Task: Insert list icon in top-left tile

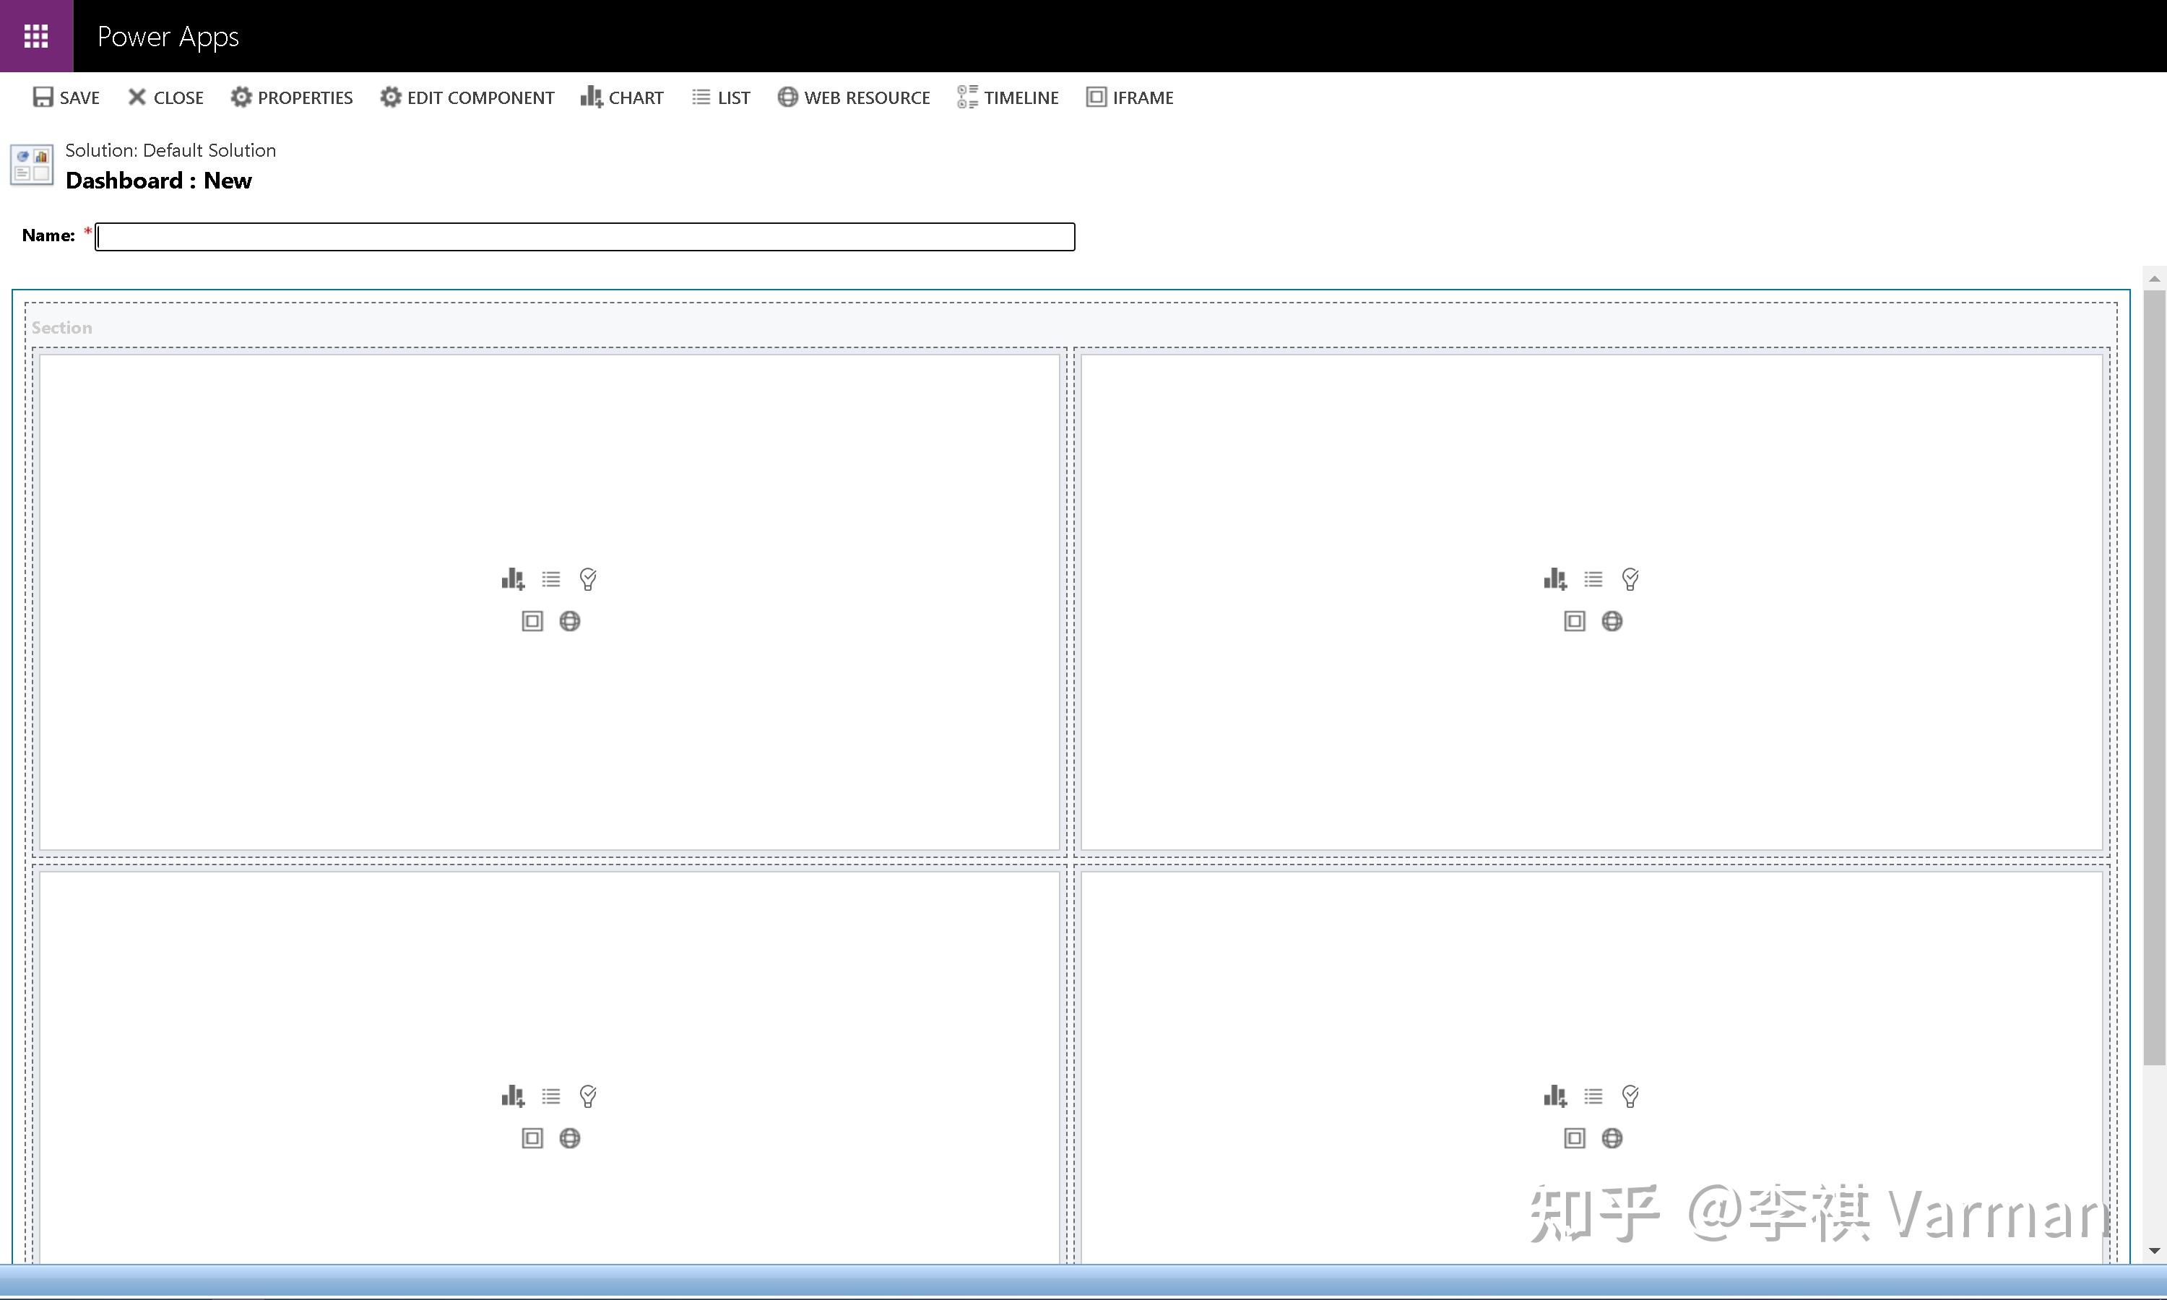Action: click(551, 579)
